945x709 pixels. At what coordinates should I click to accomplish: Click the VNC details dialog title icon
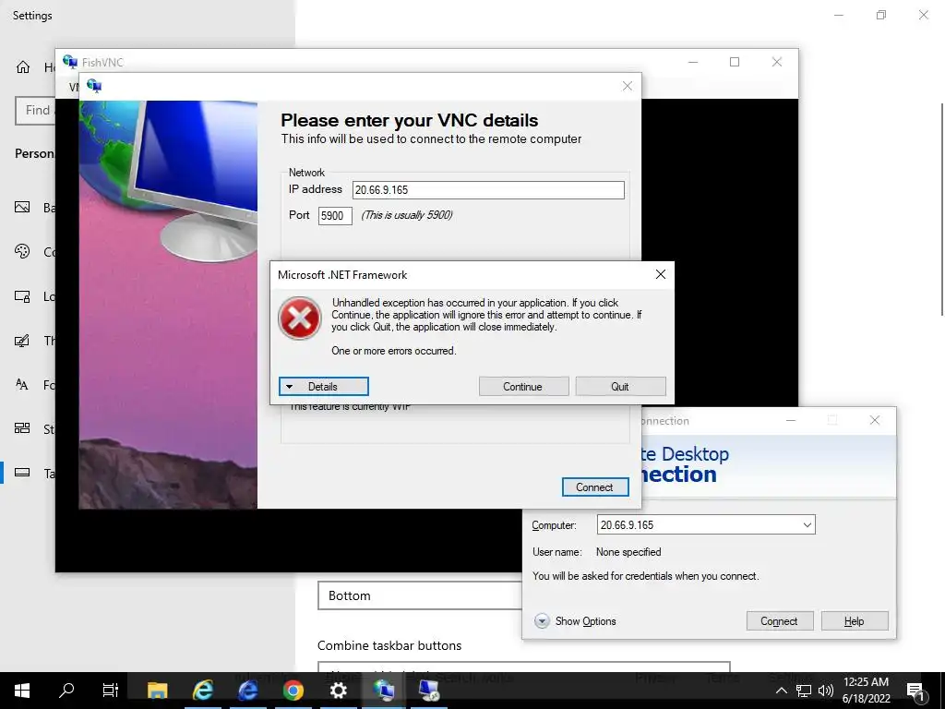[x=94, y=86]
